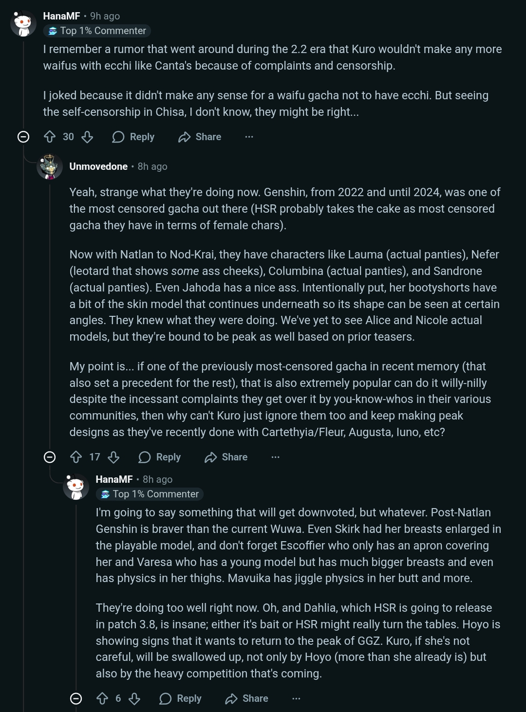Viewport: 526px width, 712px height.
Task: Downvote HanaMF's comment with 30 points
Action: click(87, 137)
